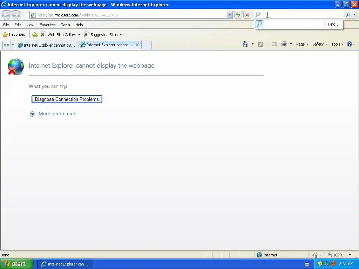Open a new blank tab
The image size is (359, 269).
pyautogui.click(x=147, y=45)
